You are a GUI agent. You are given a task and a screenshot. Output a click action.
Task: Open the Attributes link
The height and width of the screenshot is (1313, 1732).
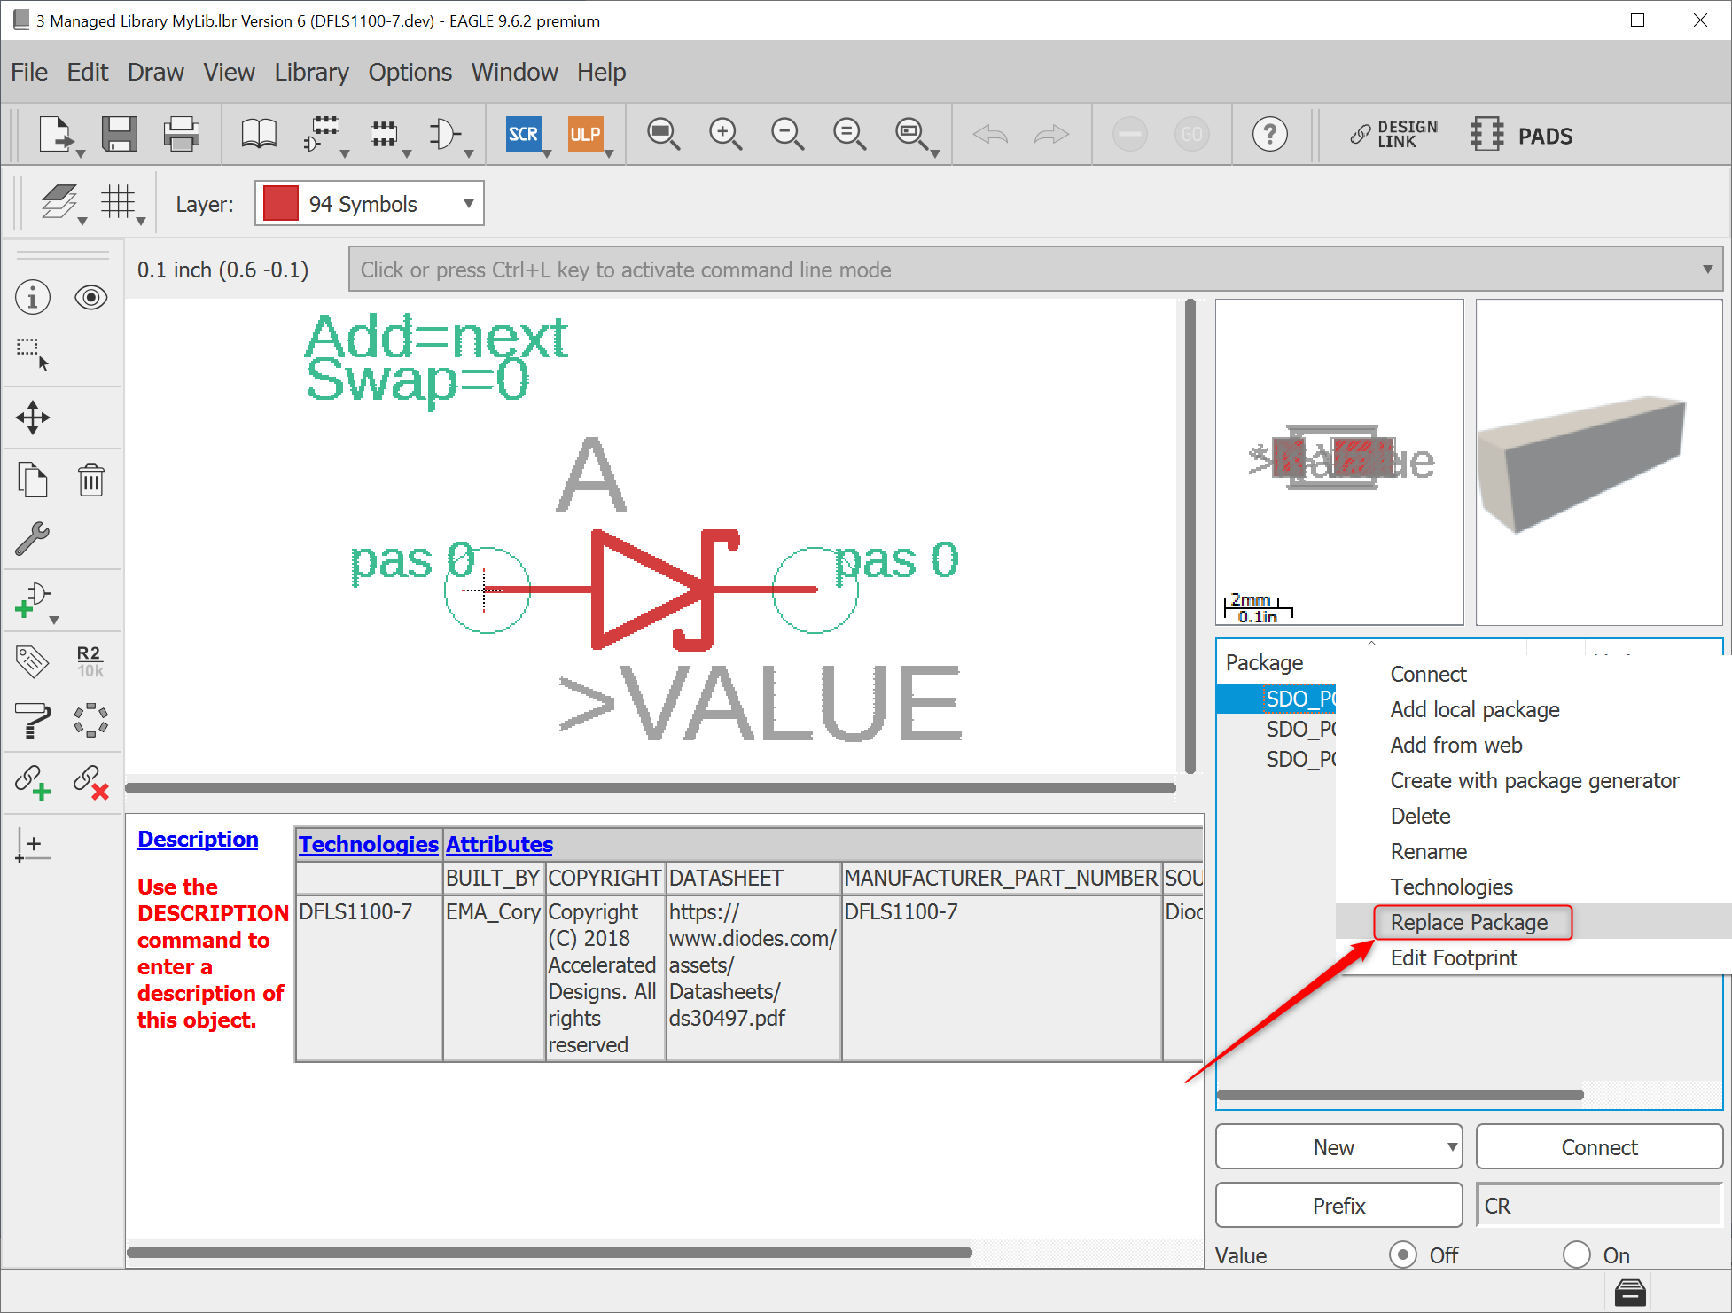pos(499,844)
